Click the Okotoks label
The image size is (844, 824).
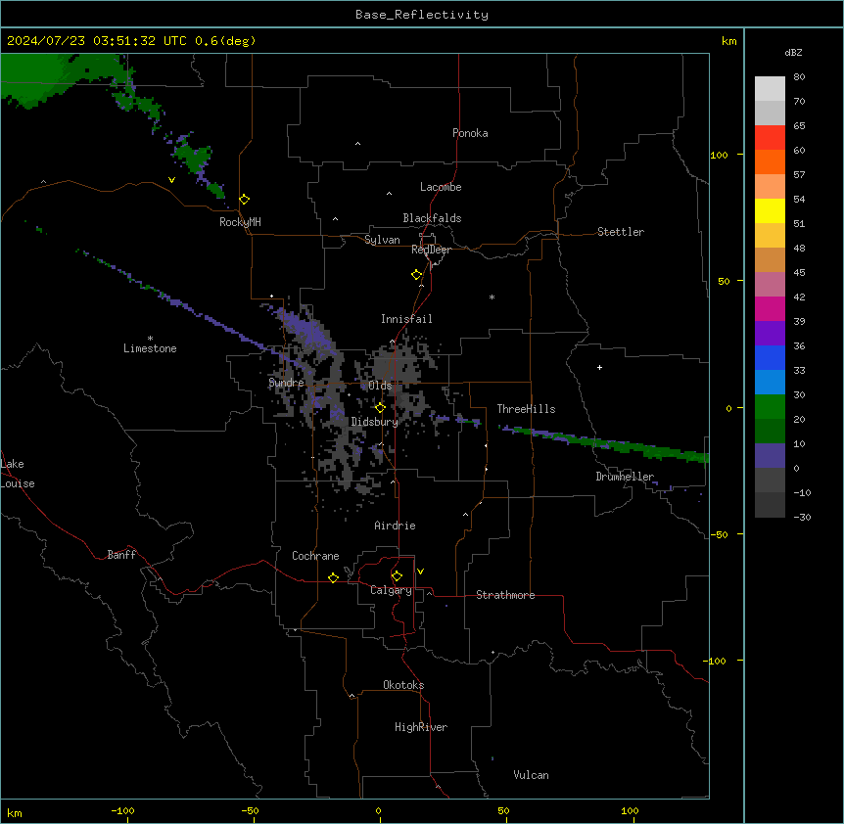pyautogui.click(x=403, y=685)
